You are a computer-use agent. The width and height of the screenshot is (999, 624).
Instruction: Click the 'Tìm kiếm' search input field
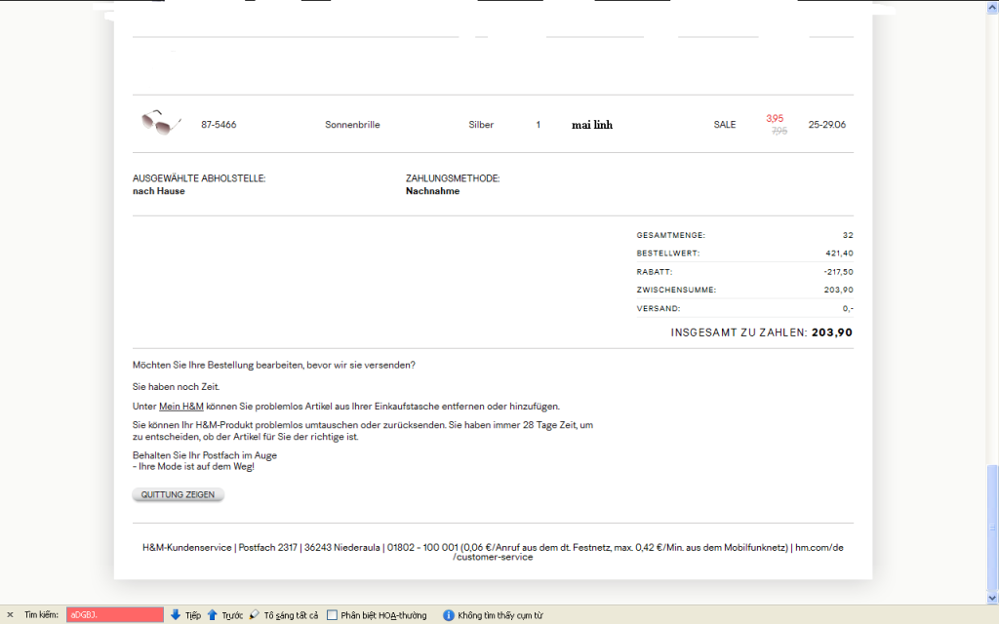[x=114, y=615]
